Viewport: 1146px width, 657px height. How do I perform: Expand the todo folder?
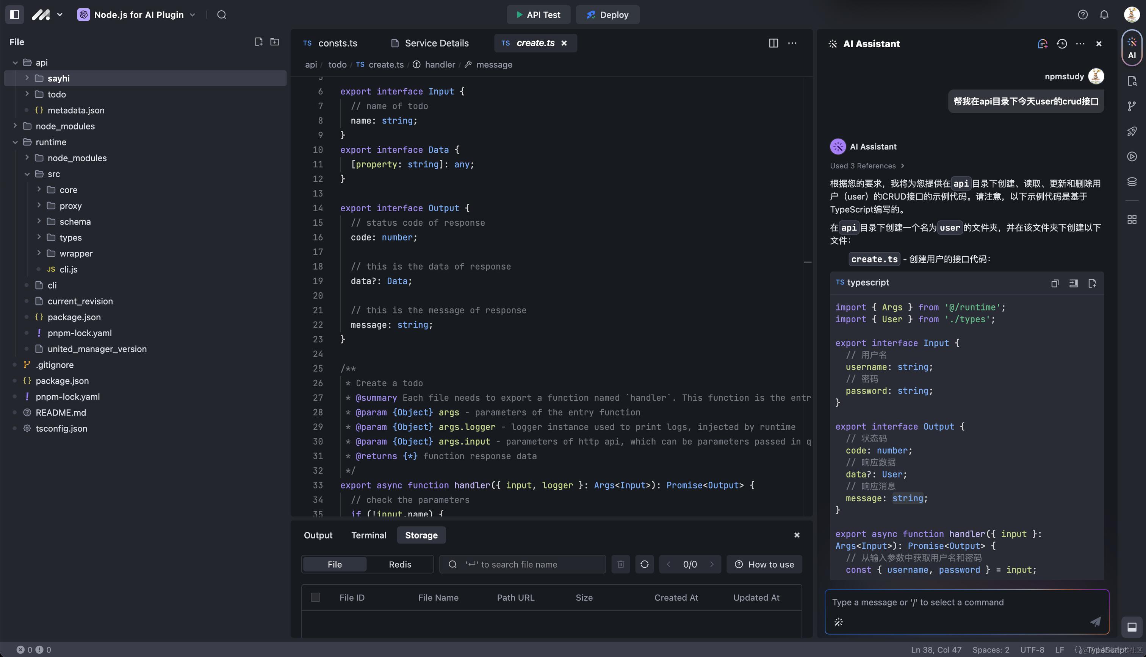pos(27,94)
